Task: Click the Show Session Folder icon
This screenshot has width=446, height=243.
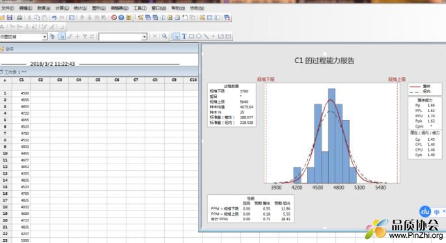Action: 141,18
